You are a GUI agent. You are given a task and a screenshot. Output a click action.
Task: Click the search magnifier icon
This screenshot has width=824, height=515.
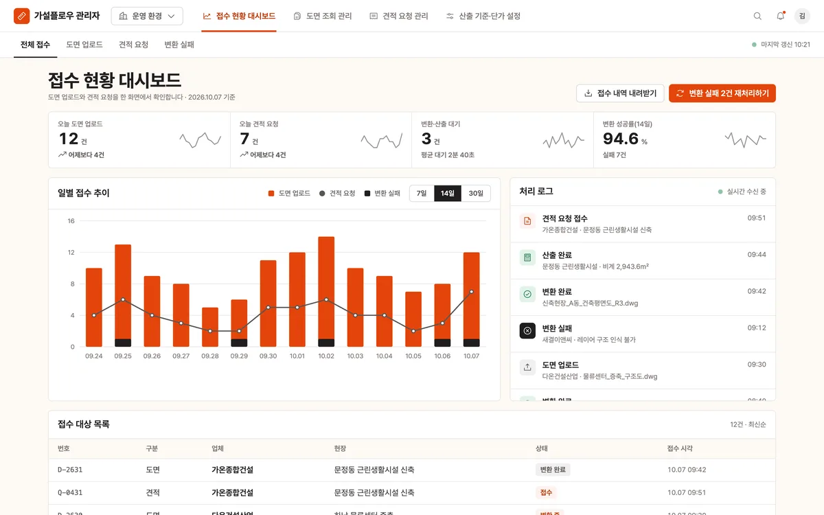757,16
